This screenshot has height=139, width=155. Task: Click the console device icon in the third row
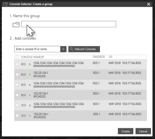tap(24, 85)
